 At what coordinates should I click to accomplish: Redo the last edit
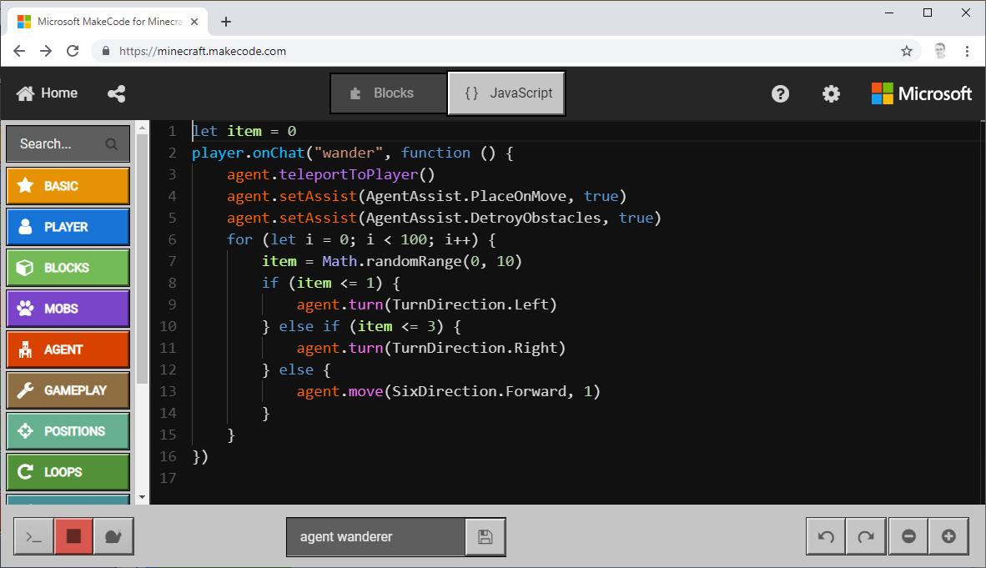click(866, 536)
